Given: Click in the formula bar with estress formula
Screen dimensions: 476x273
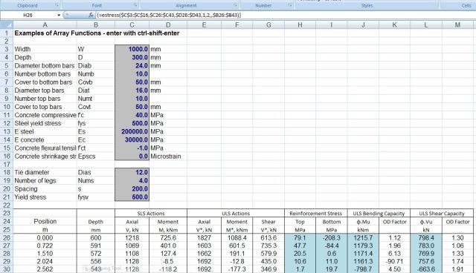Looking at the screenshot, I should pyautogui.click(x=286, y=15).
